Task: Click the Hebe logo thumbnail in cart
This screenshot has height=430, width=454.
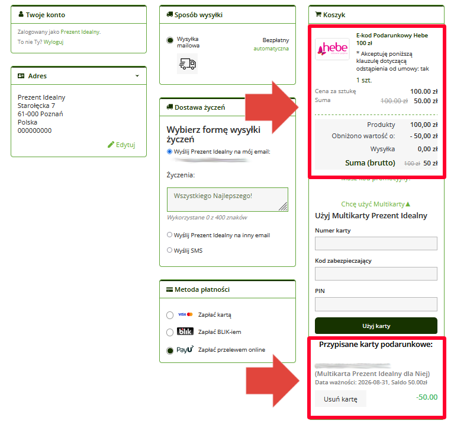Action: [x=332, y=49]
